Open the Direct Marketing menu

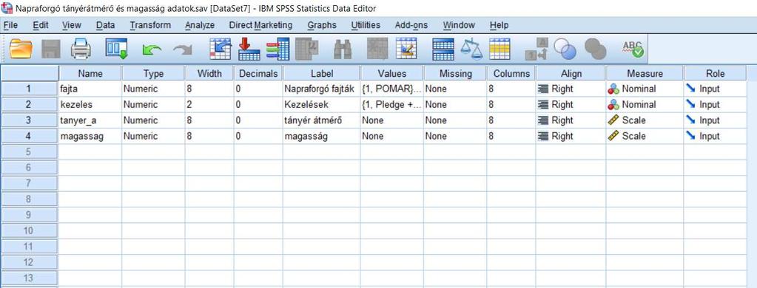260,25
